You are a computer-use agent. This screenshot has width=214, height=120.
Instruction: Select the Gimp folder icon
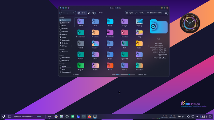click(x=139, y=32)
